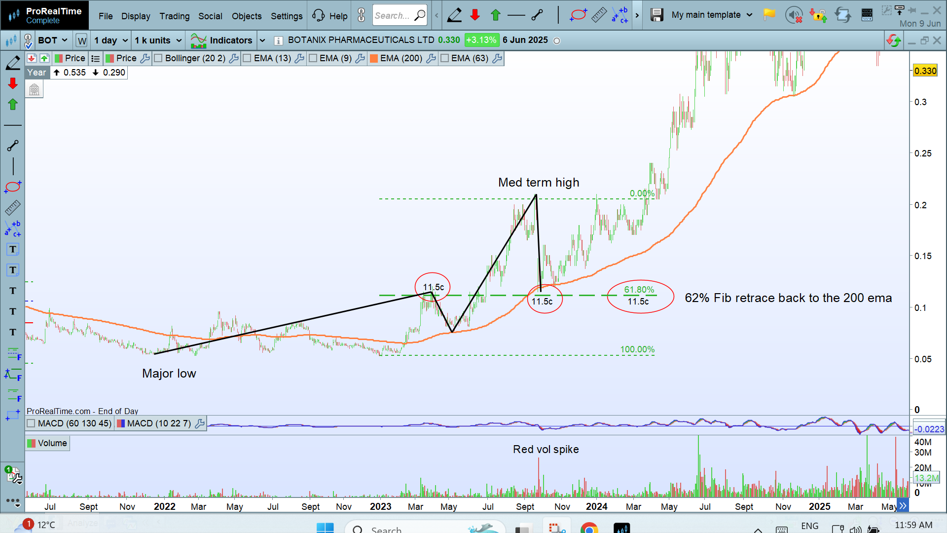Toggle the EMA (13) checkbox
The width and height of the screenshot is (947, 533).
pyautogui.click(x=247, y=58)
